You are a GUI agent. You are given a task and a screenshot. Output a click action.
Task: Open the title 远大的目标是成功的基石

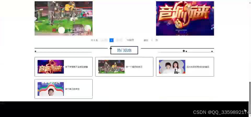click(198, 67)
